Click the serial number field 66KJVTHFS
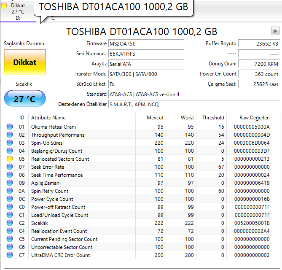282x270 pixels. [x=146, y=54]
